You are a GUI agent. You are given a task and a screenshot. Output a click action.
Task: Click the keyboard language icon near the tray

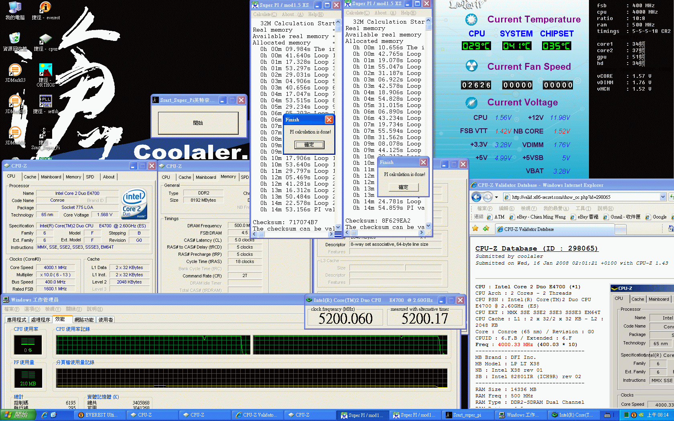coord(607,415)
